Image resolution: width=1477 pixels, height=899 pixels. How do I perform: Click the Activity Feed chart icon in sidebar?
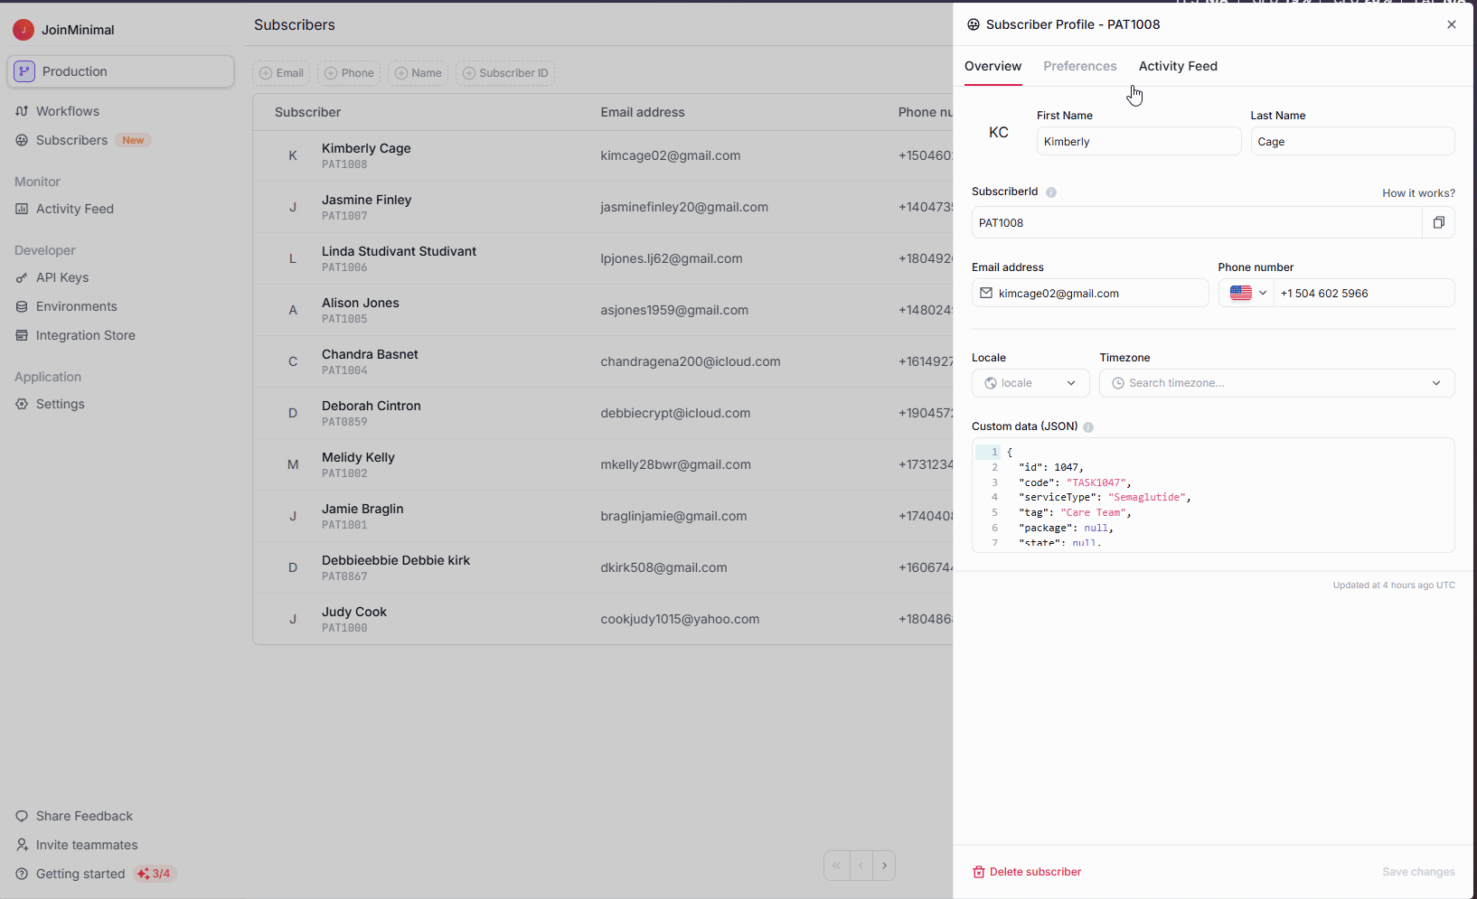click(x=22, y=209)
